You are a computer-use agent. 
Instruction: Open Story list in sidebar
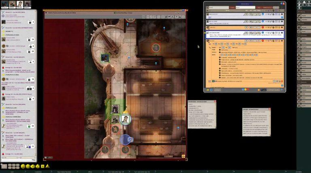pyautogui.click(x=304, y=70)
